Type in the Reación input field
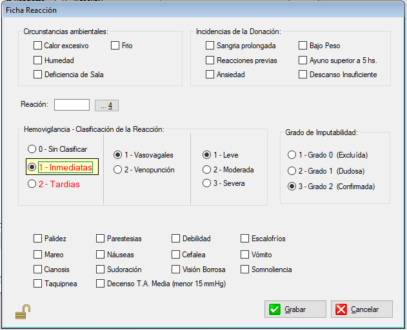This screenshot has width=407, height=330. point(72,105)
